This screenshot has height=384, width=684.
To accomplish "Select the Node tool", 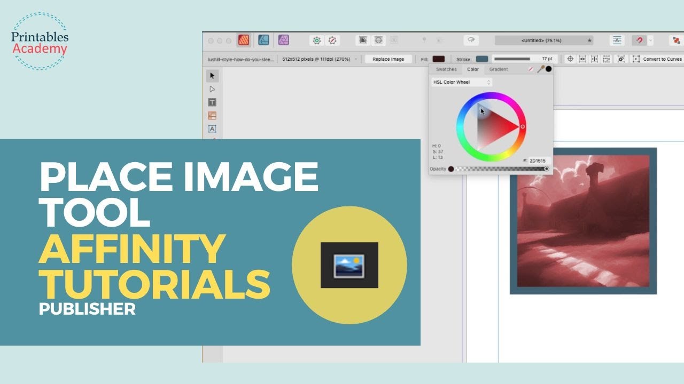I will click(x=212, y=89).
